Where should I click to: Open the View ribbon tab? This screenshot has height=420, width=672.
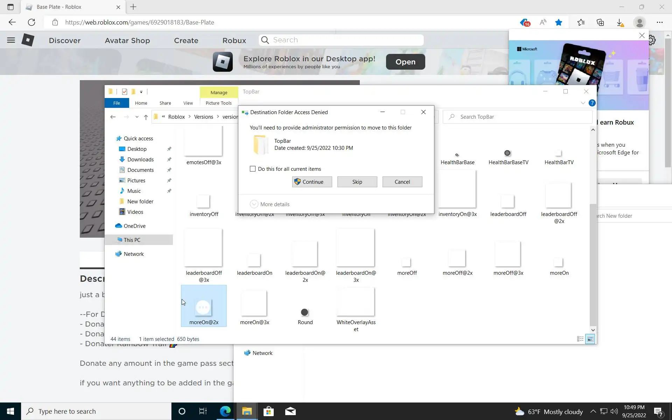point(188,103)
